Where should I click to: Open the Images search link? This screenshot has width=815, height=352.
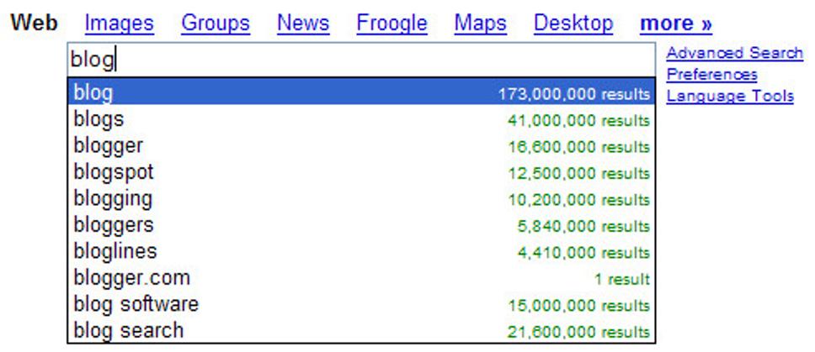point(119,24)
